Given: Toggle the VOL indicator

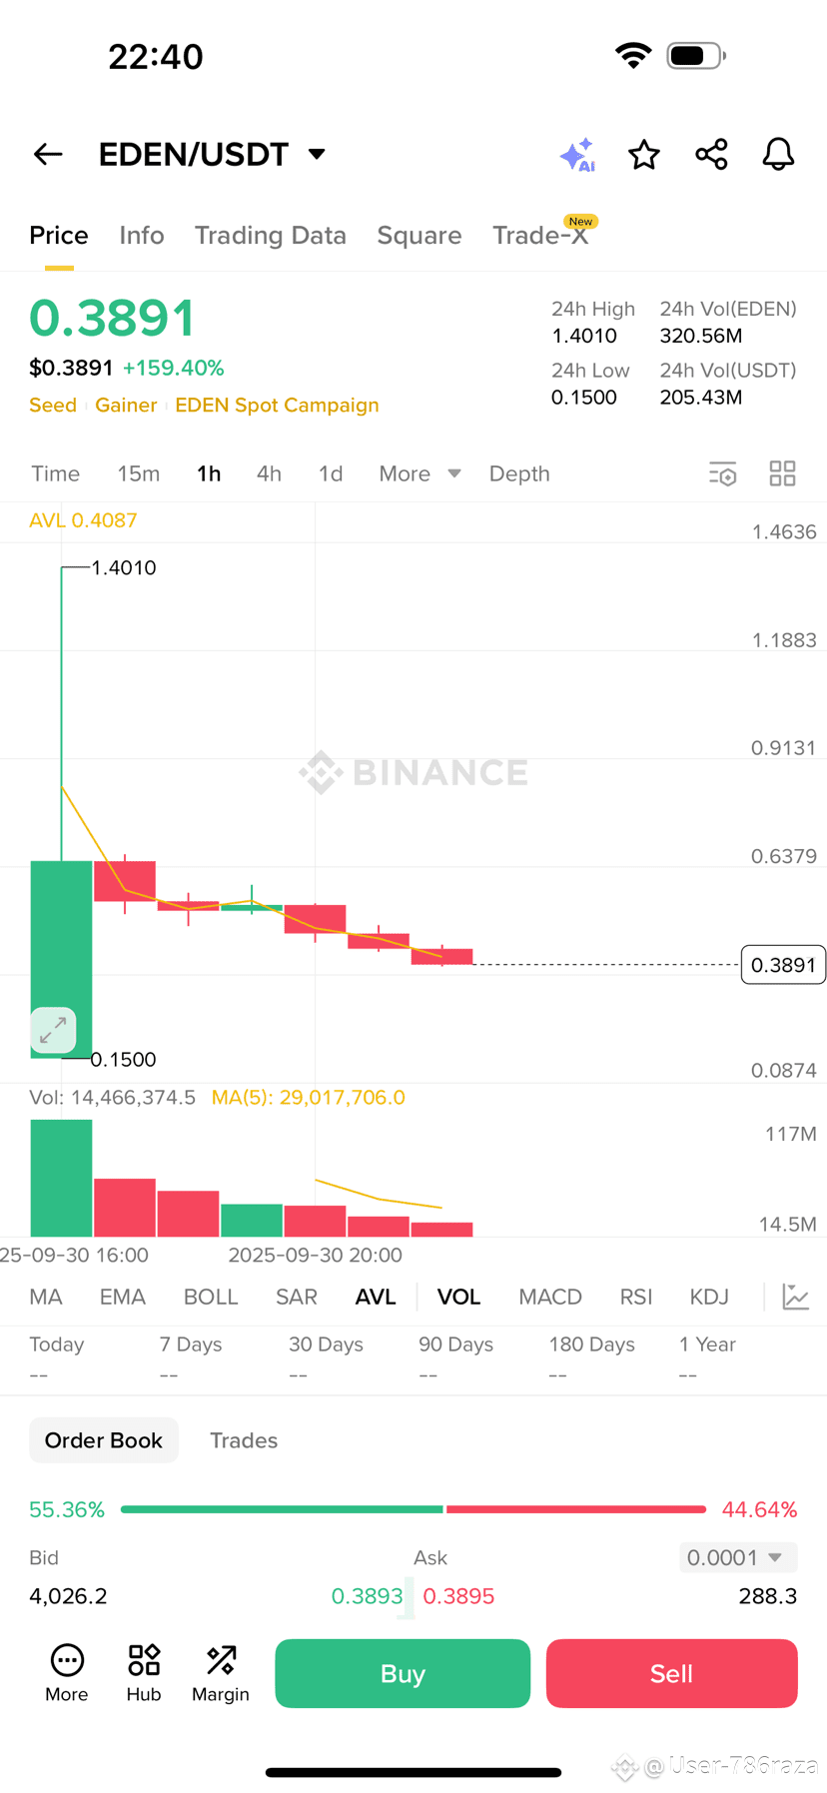Looking at the screenshot, I should [458, 1297].
